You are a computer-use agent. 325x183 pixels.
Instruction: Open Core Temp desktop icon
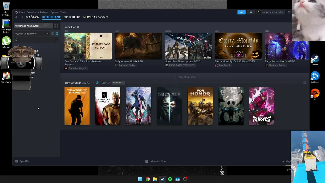6,77
